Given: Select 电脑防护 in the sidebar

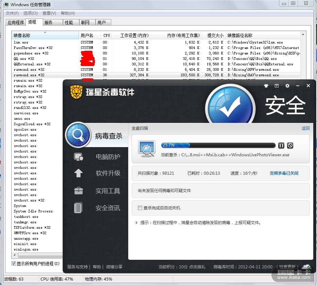Looking at the screenshot, I should [x=108, y=157].
